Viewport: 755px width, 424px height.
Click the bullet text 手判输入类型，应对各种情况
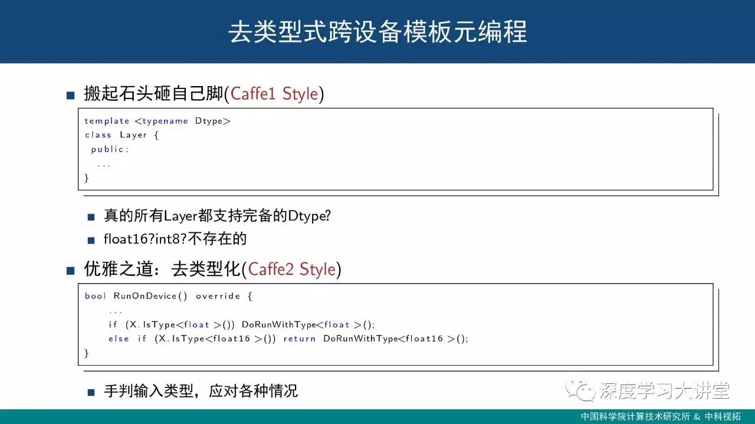201,390
